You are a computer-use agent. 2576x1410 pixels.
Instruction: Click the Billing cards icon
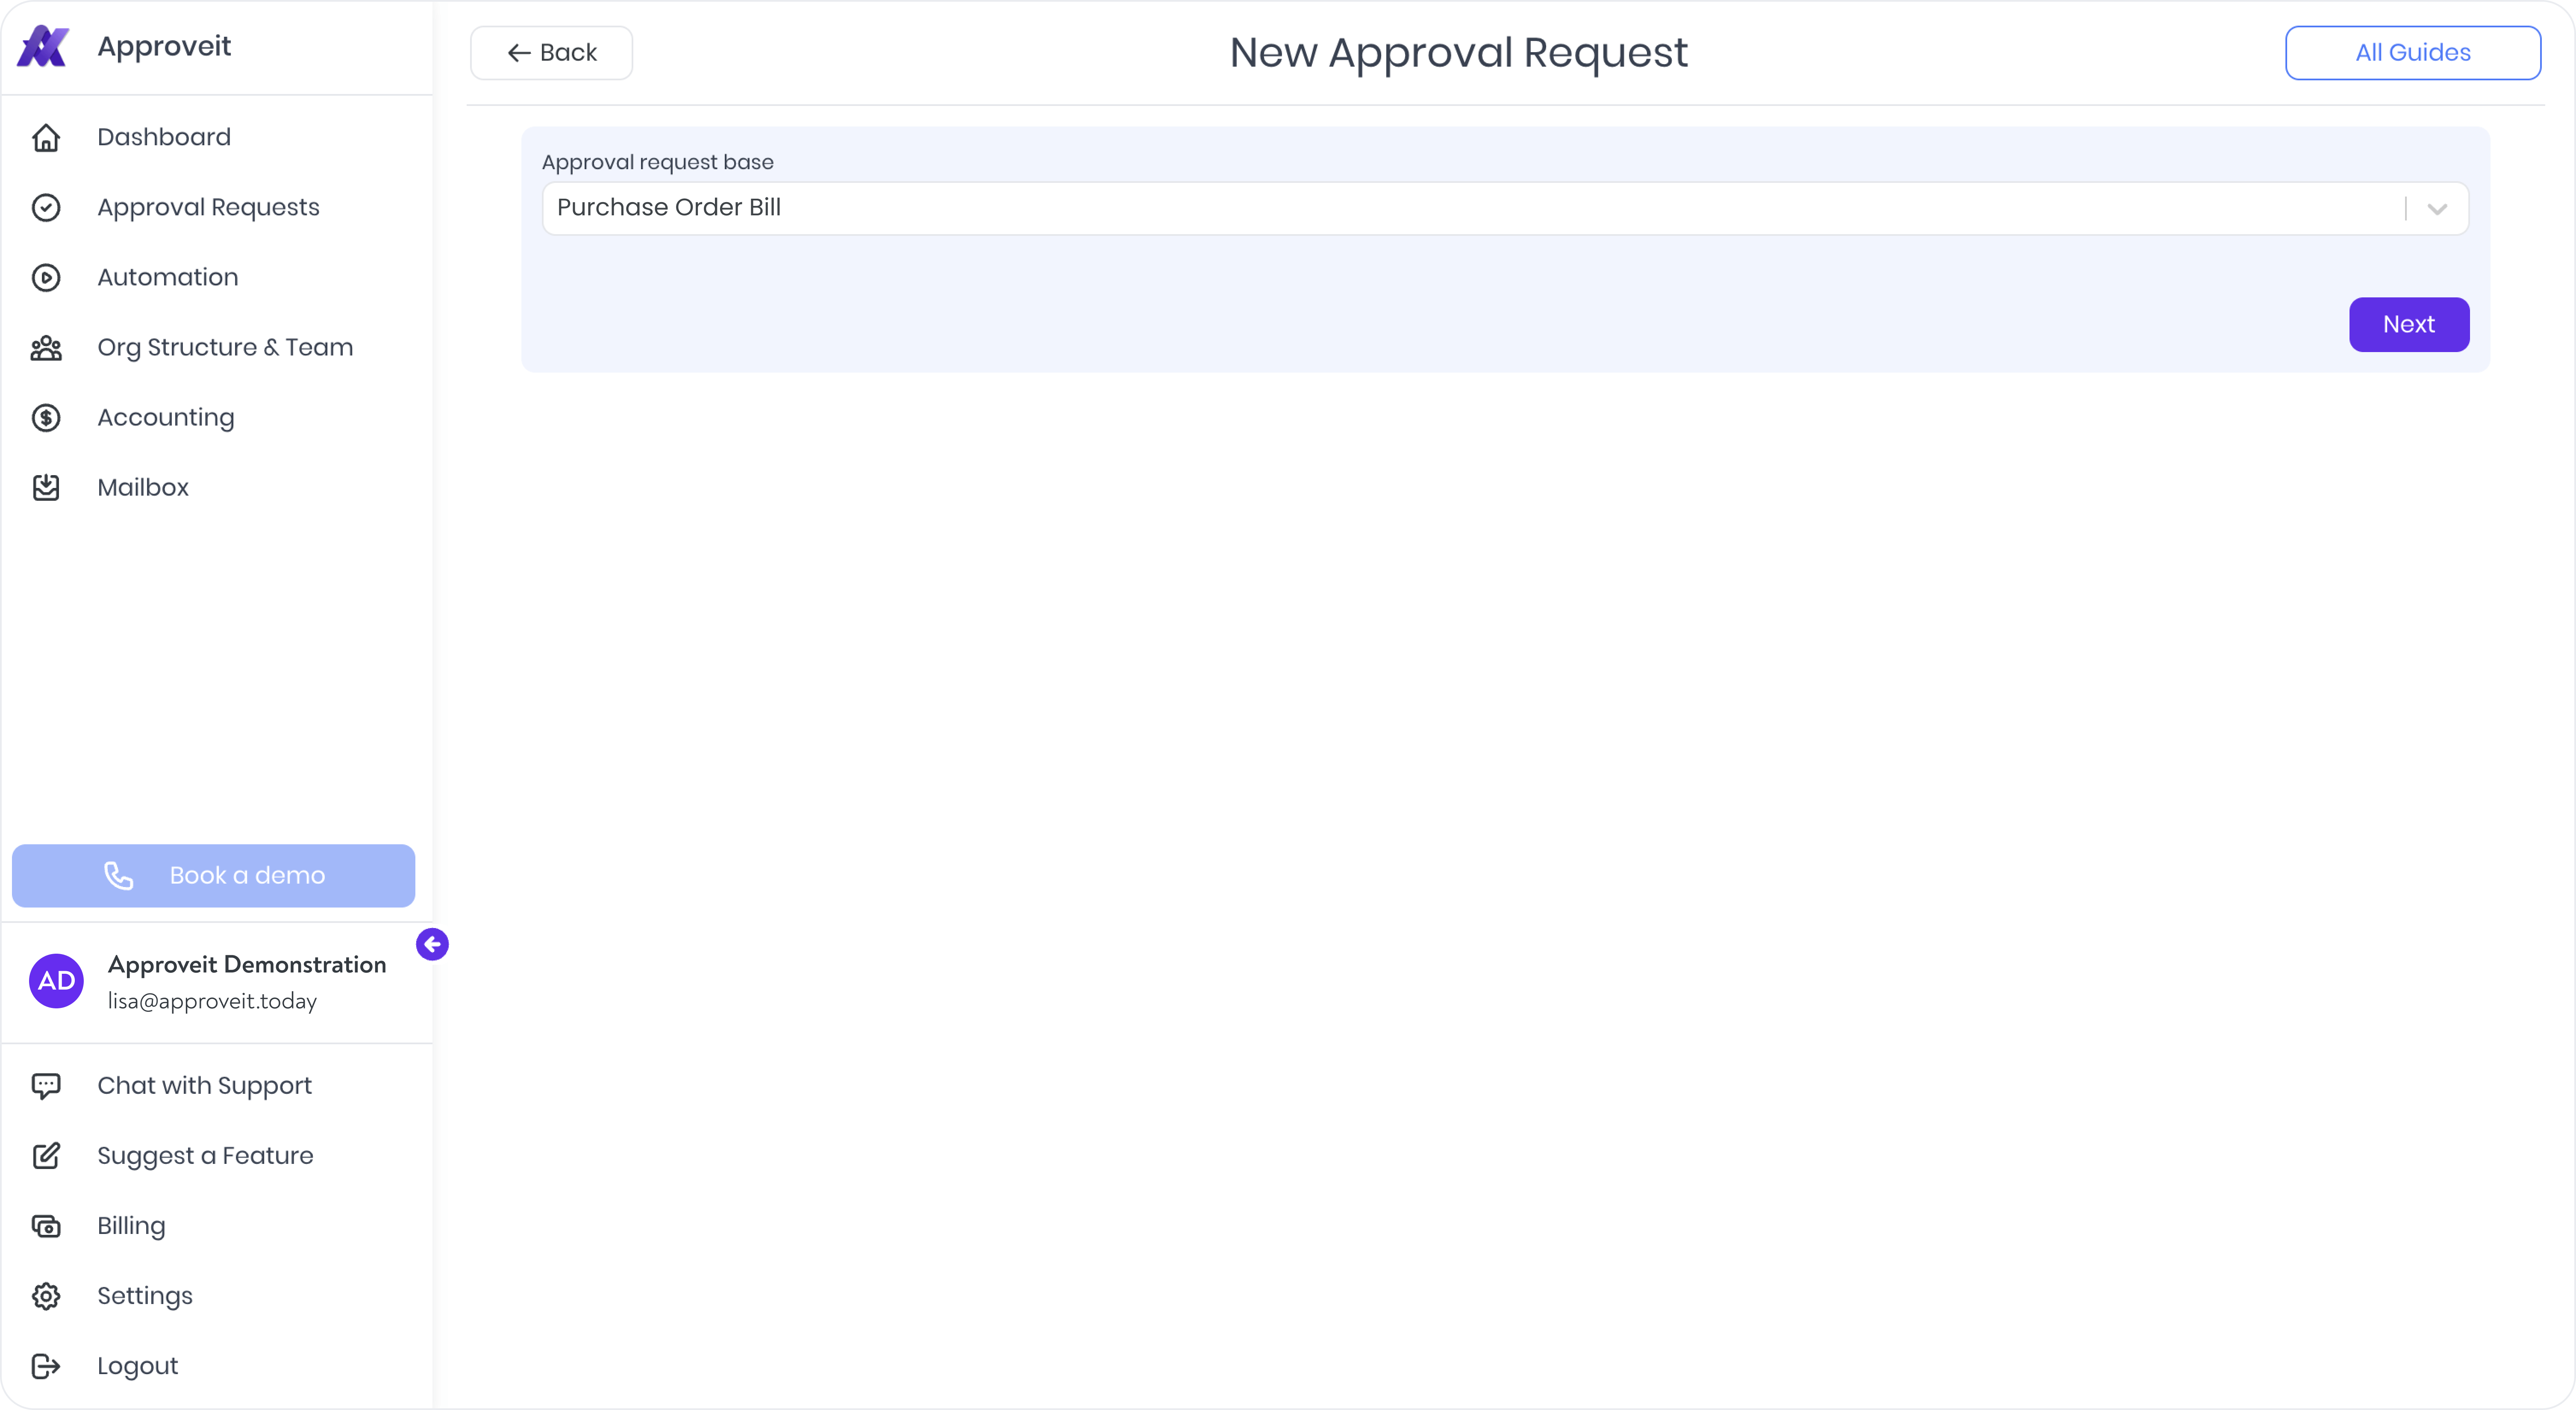[46, 1226]
